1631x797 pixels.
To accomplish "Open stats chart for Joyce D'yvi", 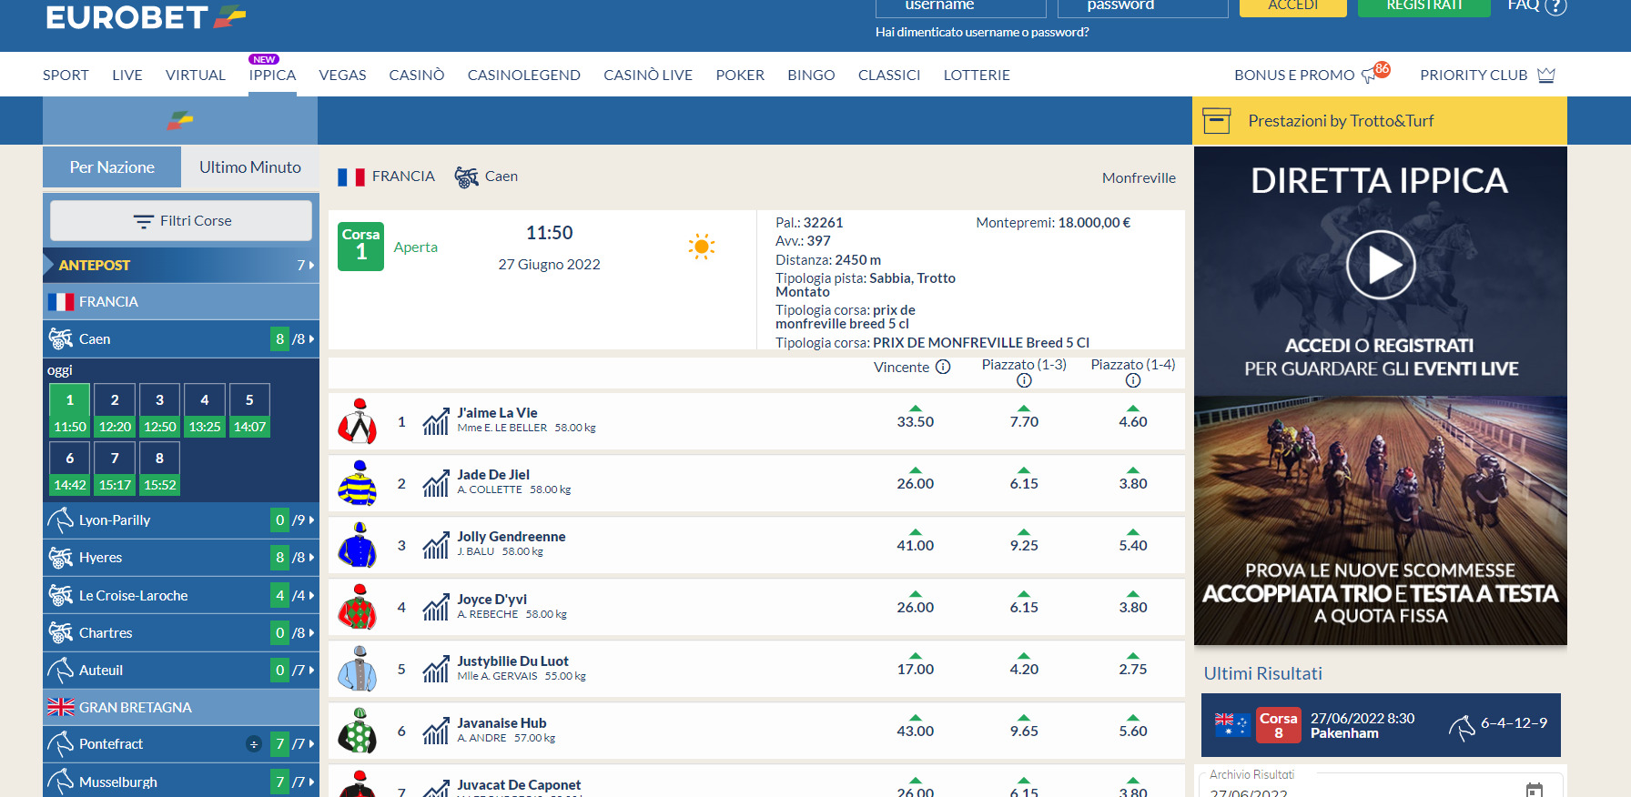I will 436,607.
